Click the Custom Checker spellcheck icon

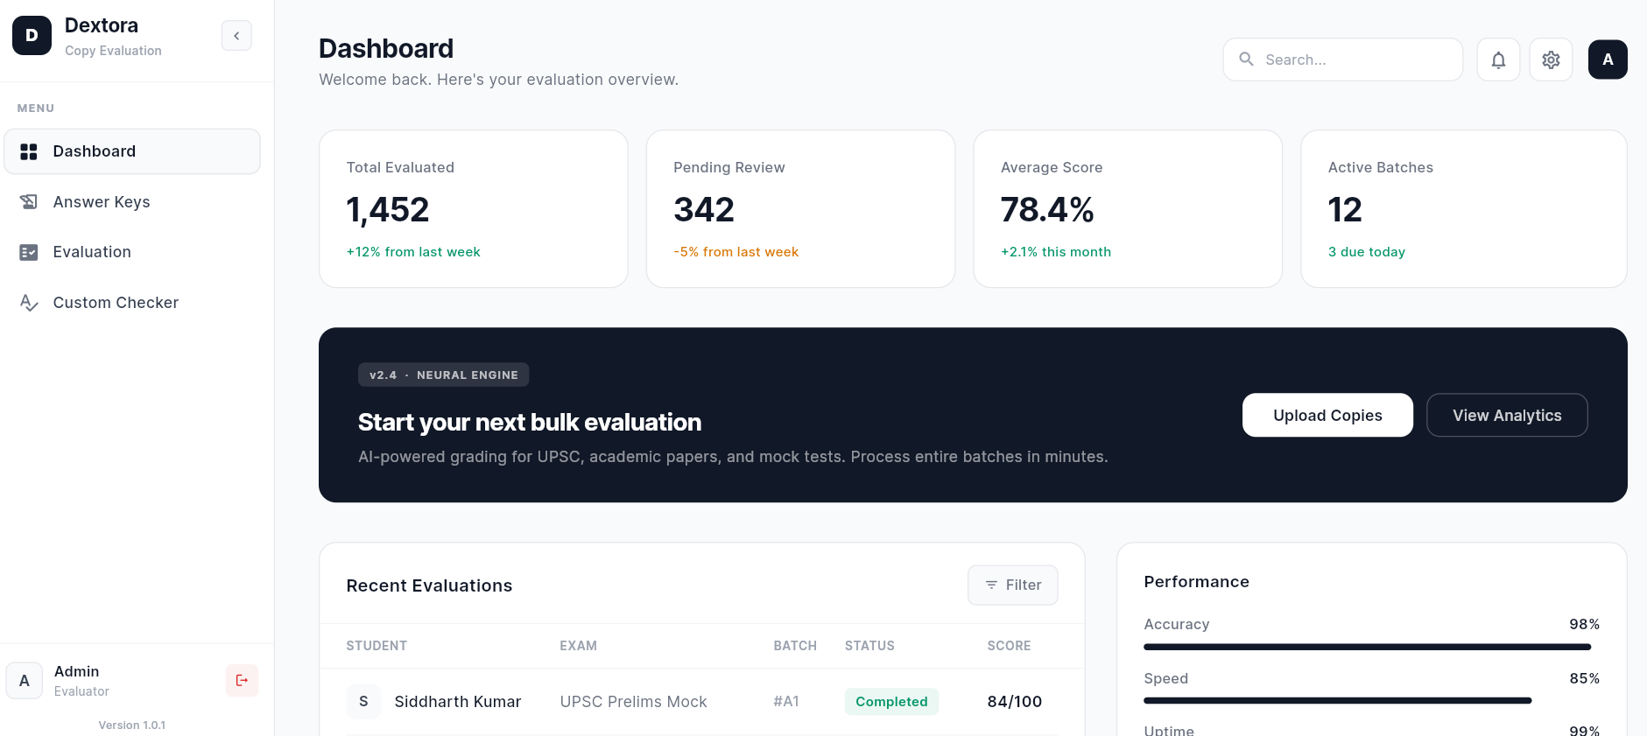click(29, 303)
